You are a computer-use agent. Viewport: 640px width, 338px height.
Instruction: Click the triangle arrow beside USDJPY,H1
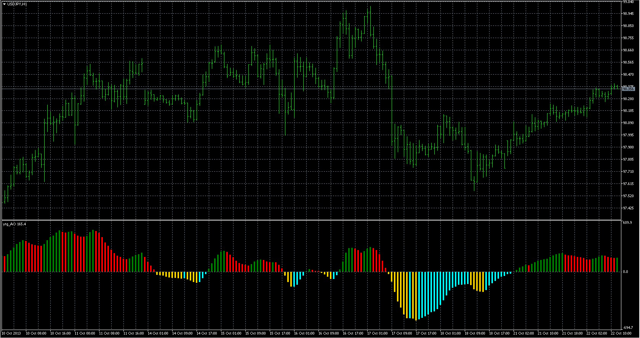click(x=4, y=4)
